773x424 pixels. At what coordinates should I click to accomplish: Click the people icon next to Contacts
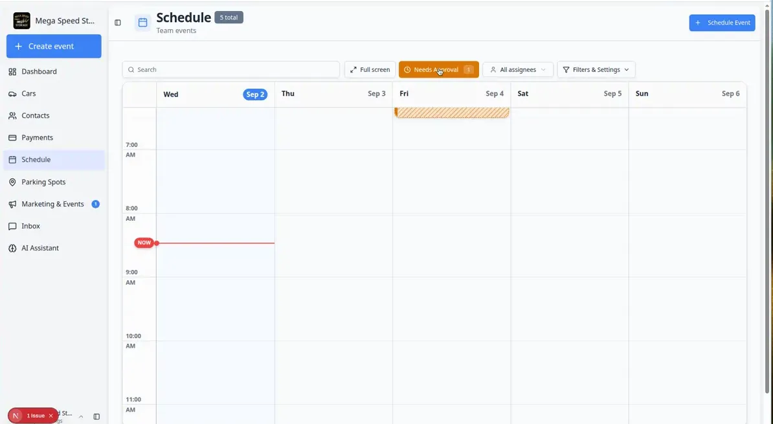(x=12, y=115)
